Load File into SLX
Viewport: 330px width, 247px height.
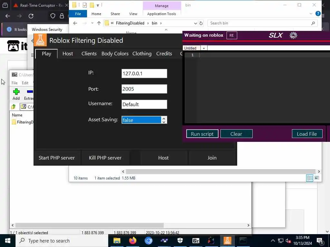(x=307, y=134)
